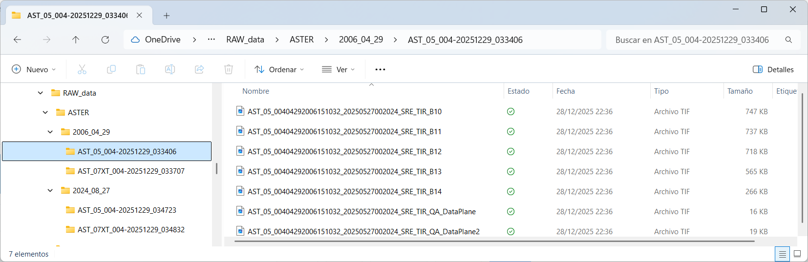Open the See more options ellipsis menu
This screenshot has height=262, width=808.
(x=380, y=69)
